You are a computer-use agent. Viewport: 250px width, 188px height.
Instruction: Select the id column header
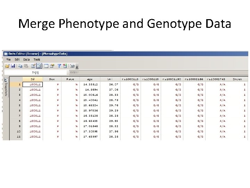[33, 79]
